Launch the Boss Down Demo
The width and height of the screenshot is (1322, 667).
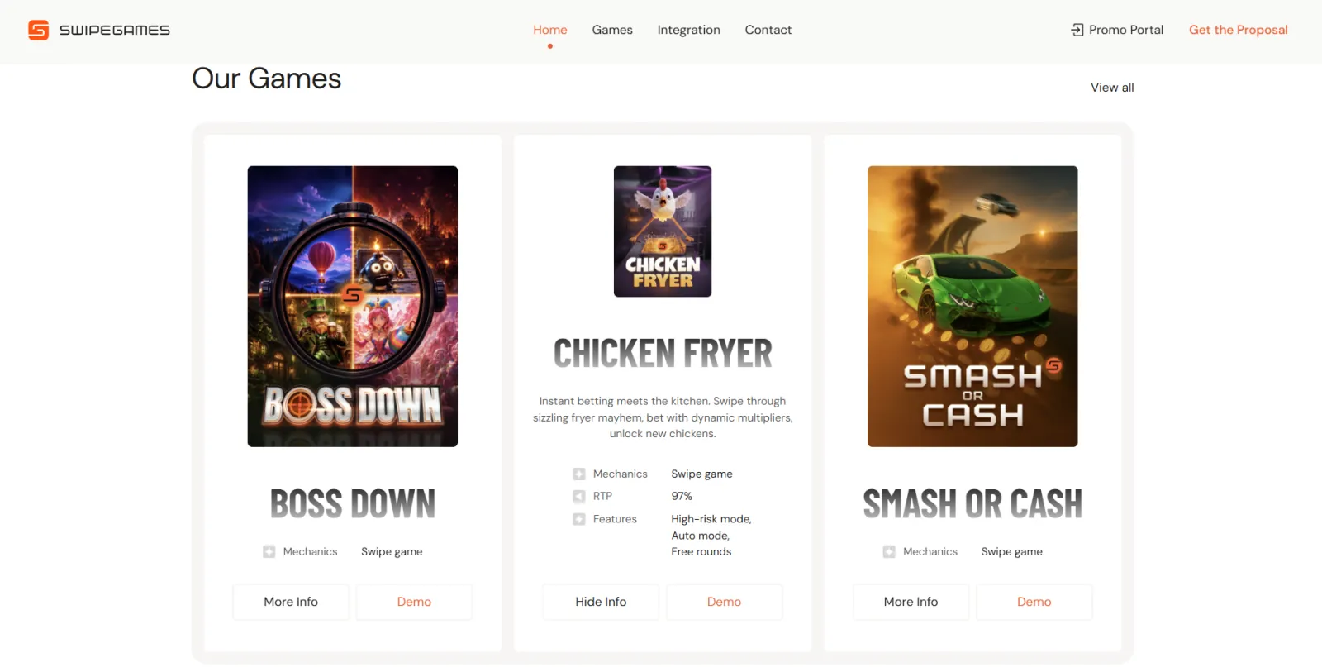(414, 602)
